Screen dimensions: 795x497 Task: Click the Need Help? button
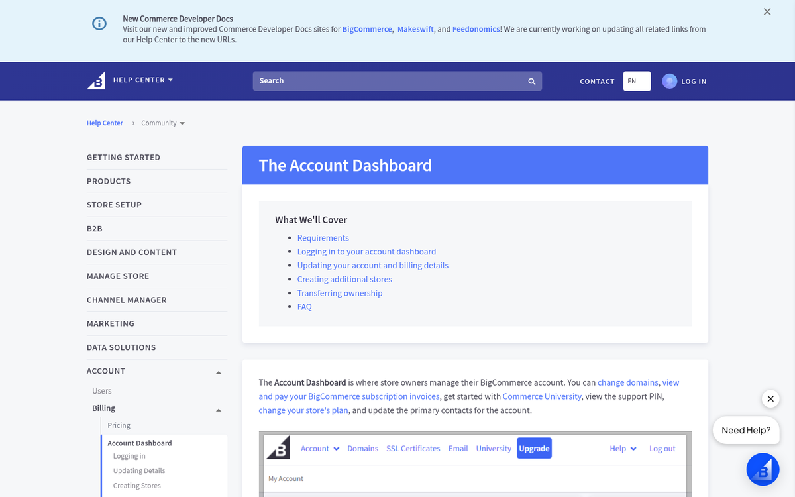tap(746, 430)
